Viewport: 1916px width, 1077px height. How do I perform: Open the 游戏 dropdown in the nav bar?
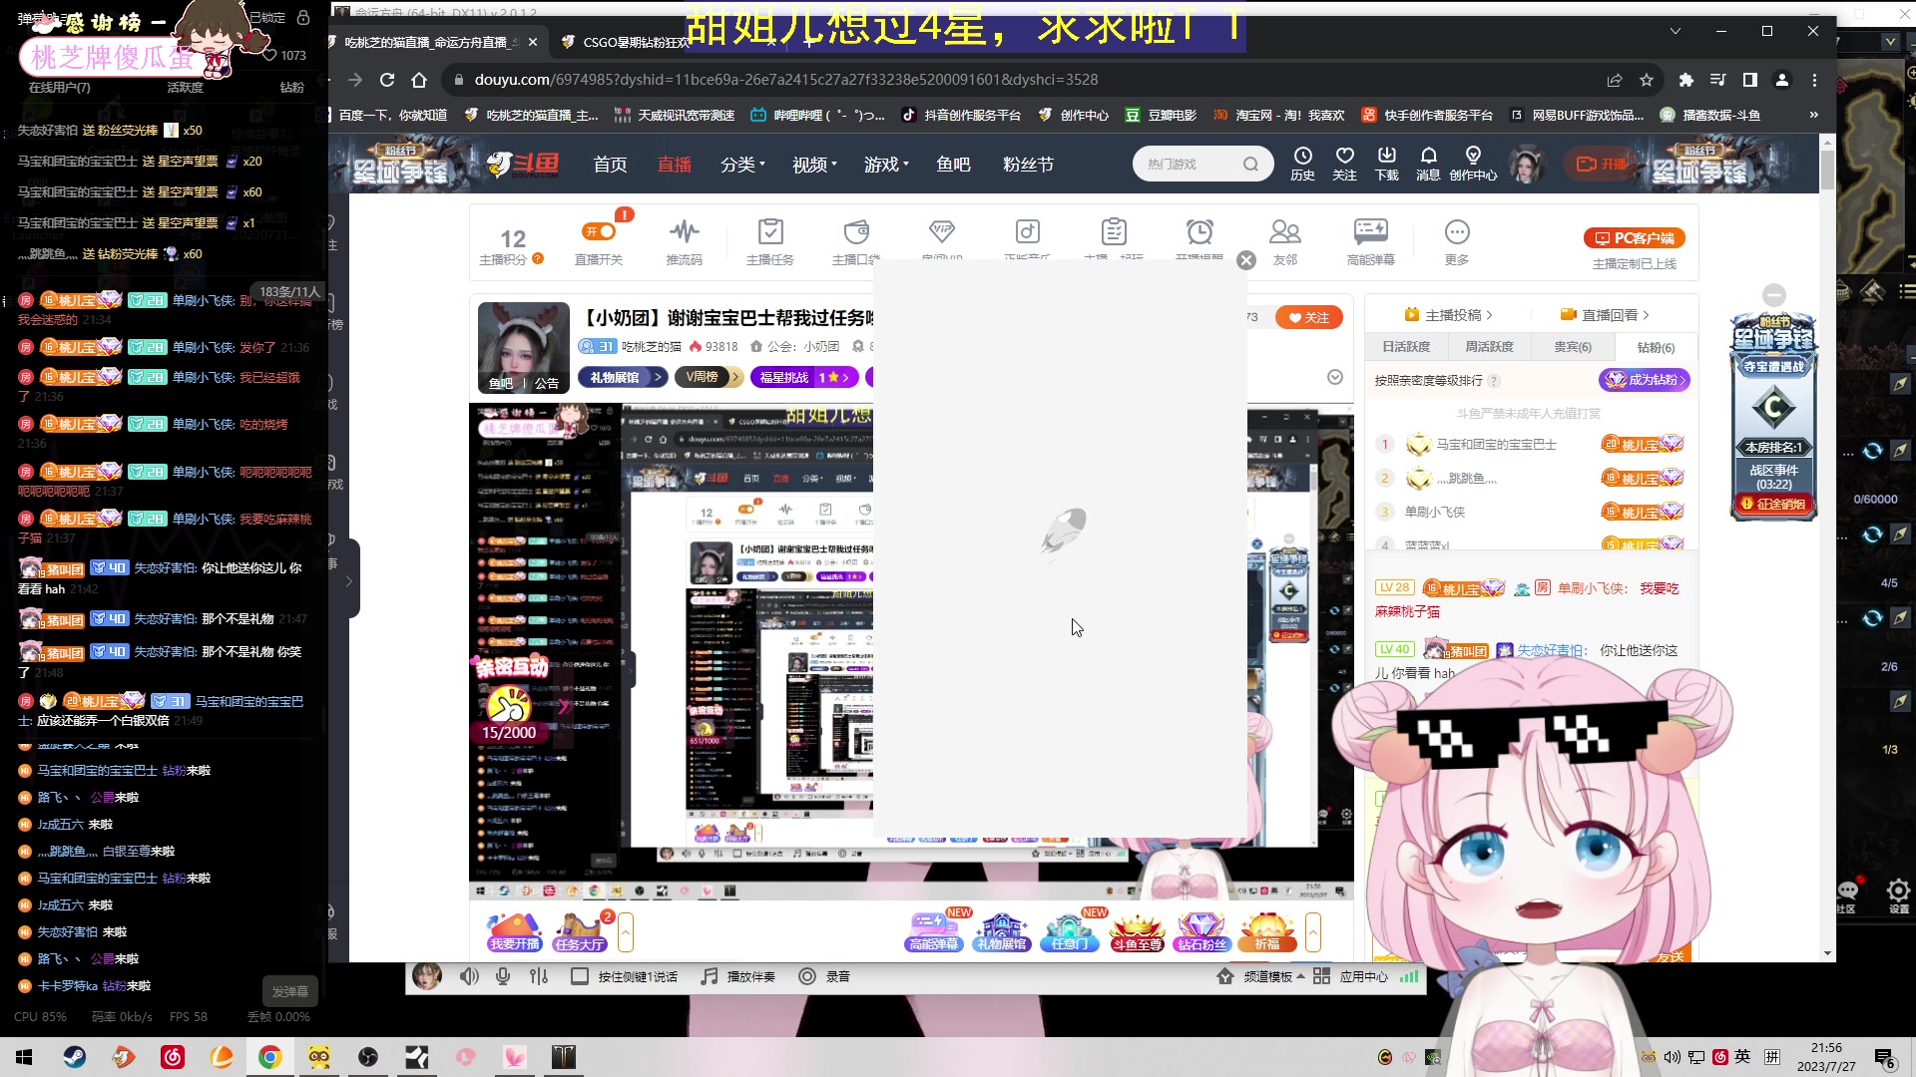click(x=886, y=165)
